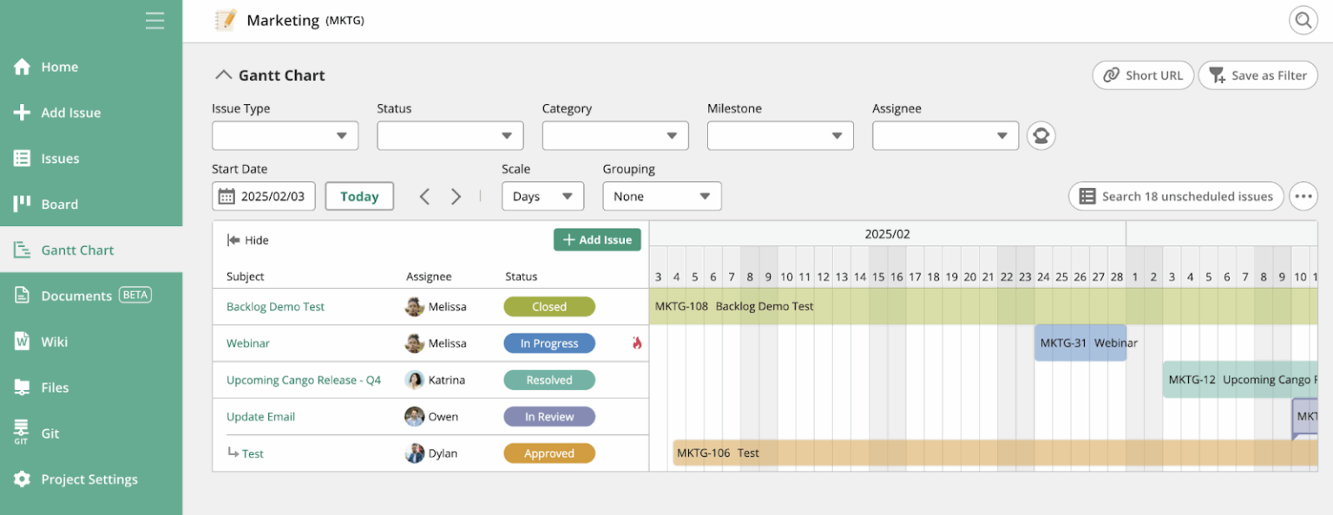Open the Milestone filter dropdown
Viewport: 1333px width, 515px height.
pyautogui.click(x=779, y=135)
